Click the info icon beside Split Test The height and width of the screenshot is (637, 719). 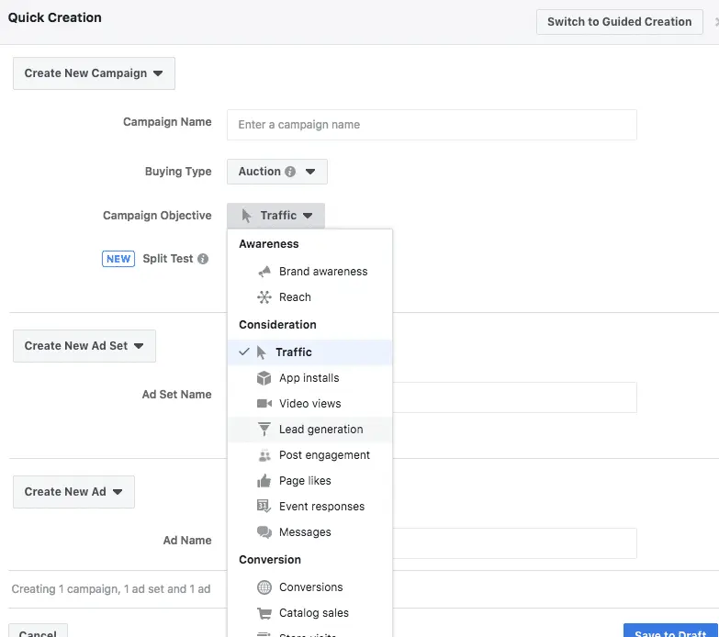click(203, 259)
